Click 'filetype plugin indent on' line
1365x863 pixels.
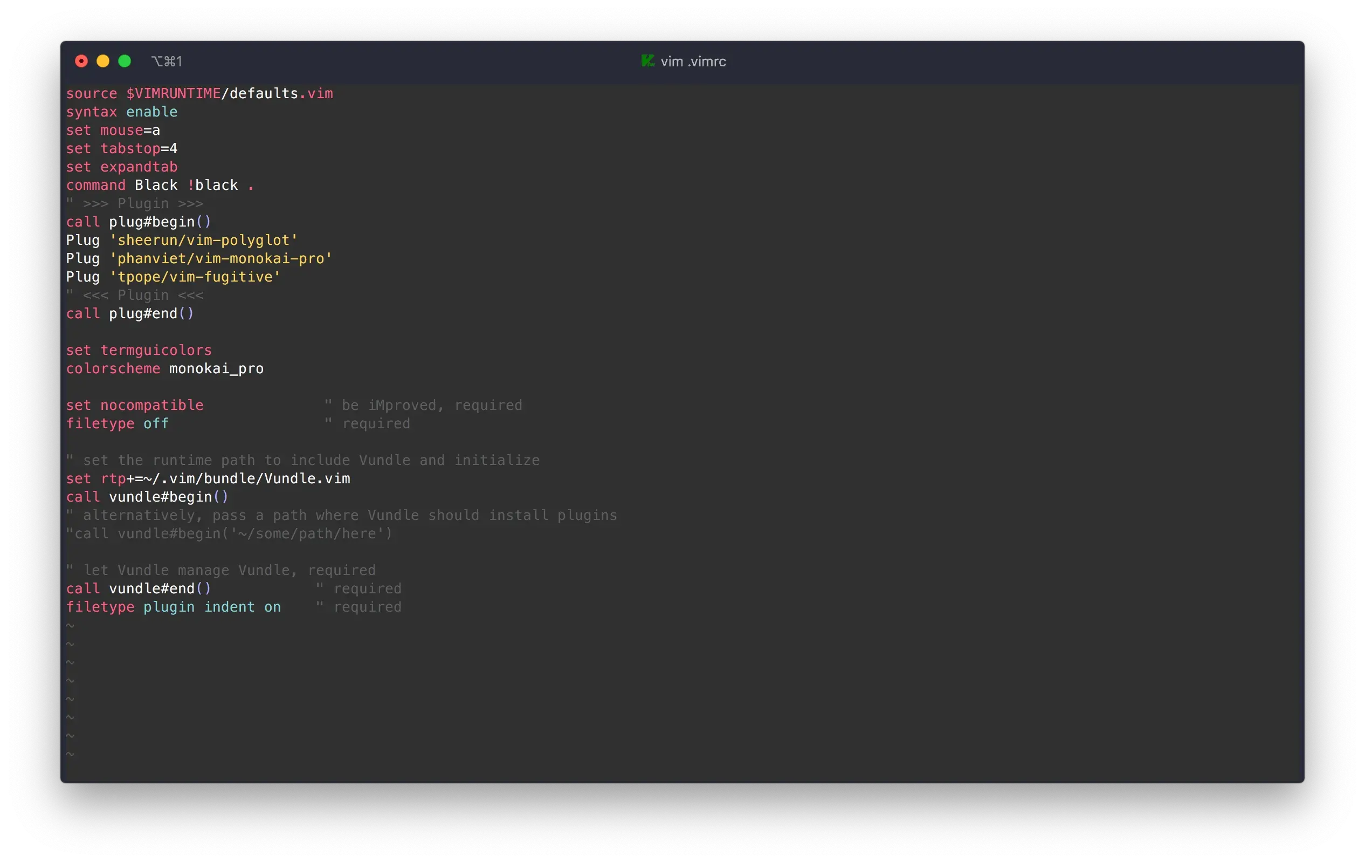coord(173,607)
